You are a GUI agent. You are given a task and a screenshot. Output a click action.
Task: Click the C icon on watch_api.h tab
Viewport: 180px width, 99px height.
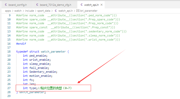point(82,5)
